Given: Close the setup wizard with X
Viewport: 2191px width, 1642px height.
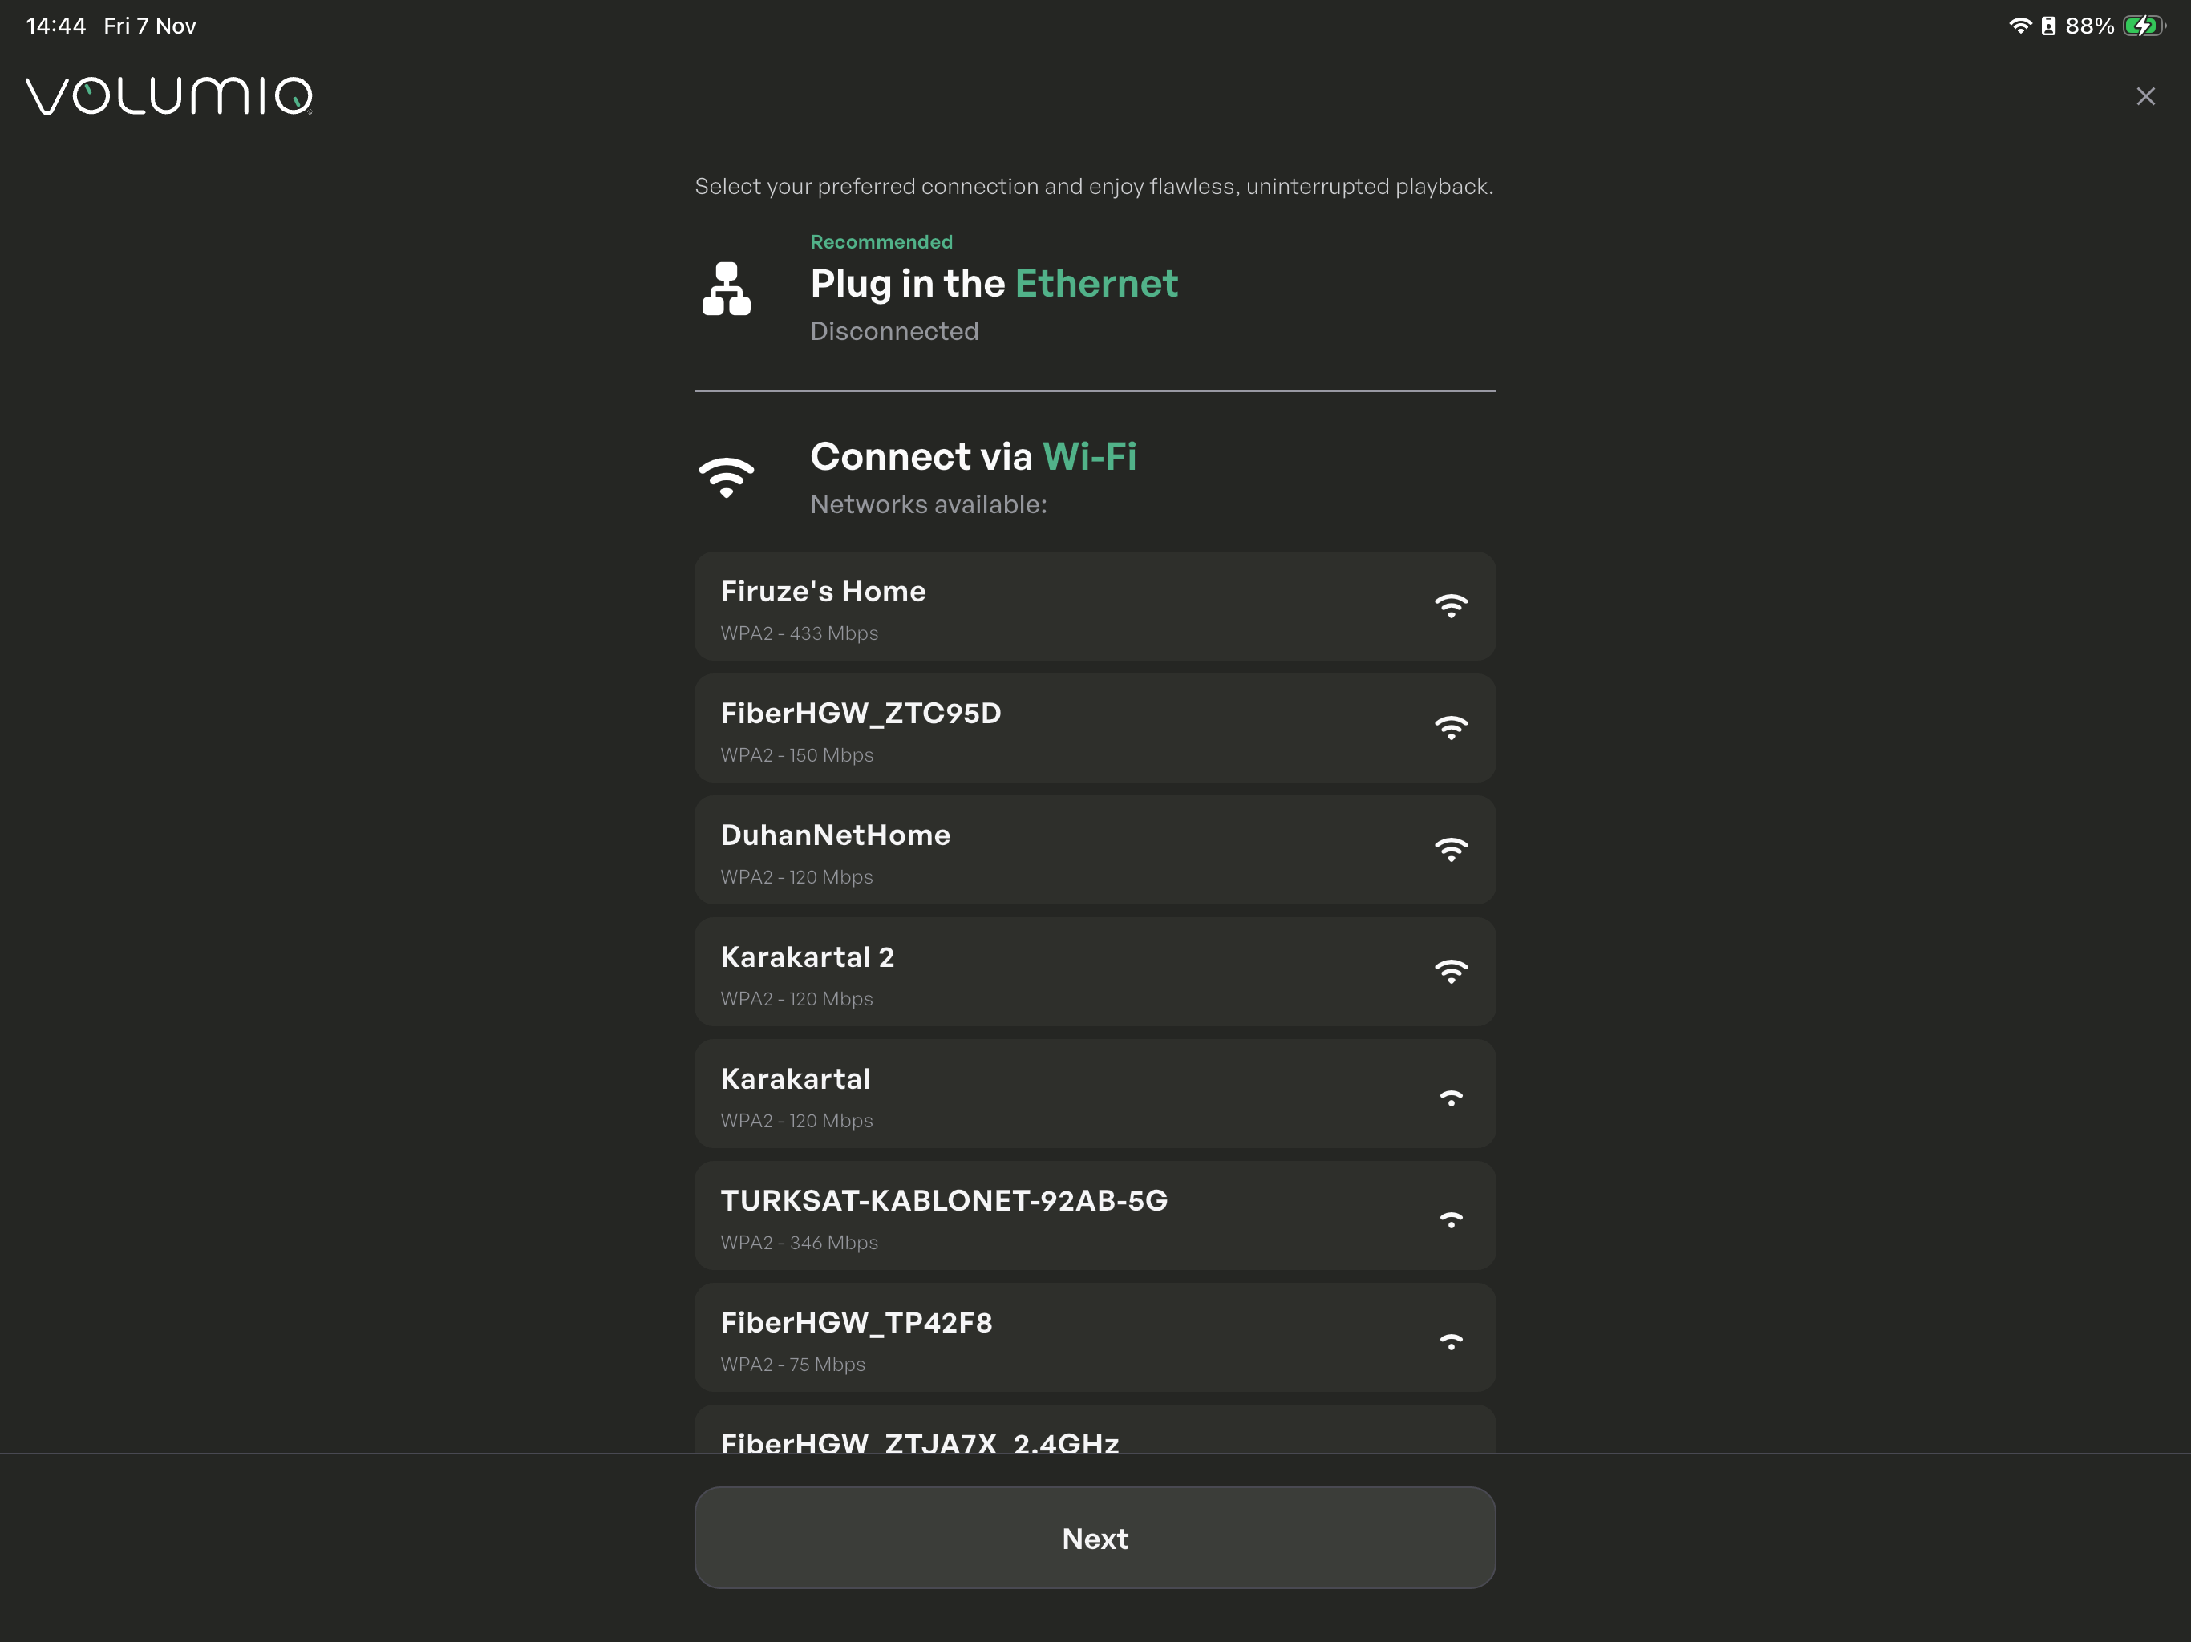Looking at the screenshot, I should click(x=2144, y=96).
